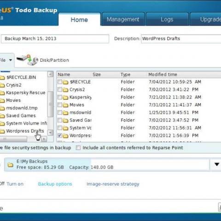Click the System Volume Info folder icon in tree
The image size is (221, 221).
[x=2, y=123]
